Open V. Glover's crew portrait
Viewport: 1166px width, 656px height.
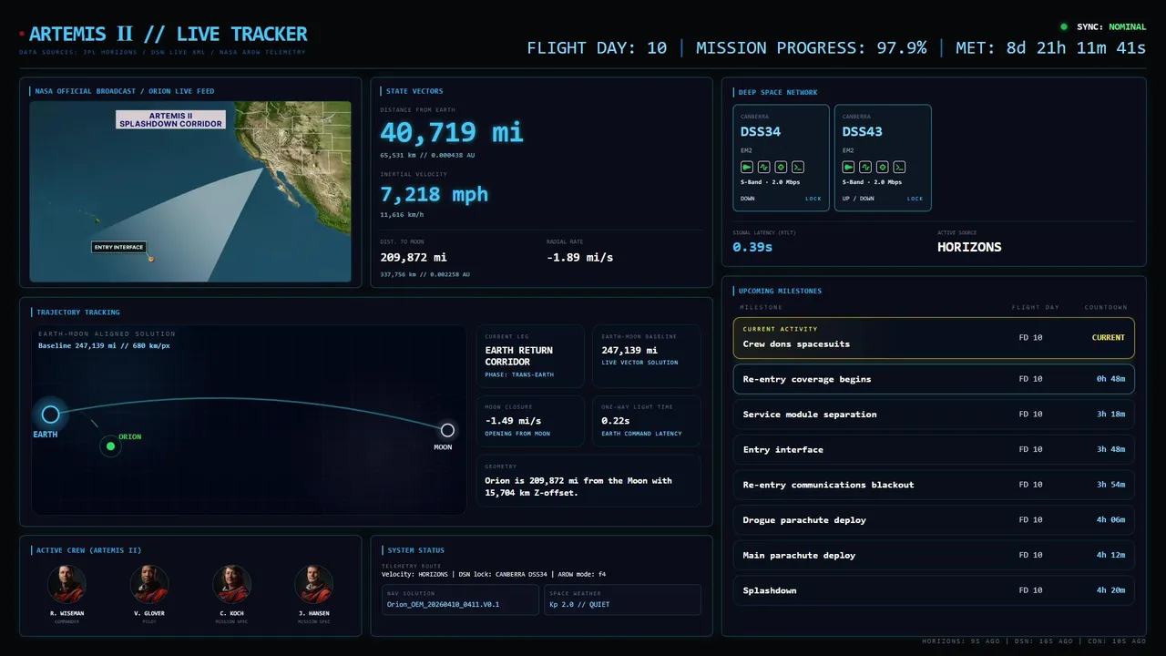(x=148, y=584)
